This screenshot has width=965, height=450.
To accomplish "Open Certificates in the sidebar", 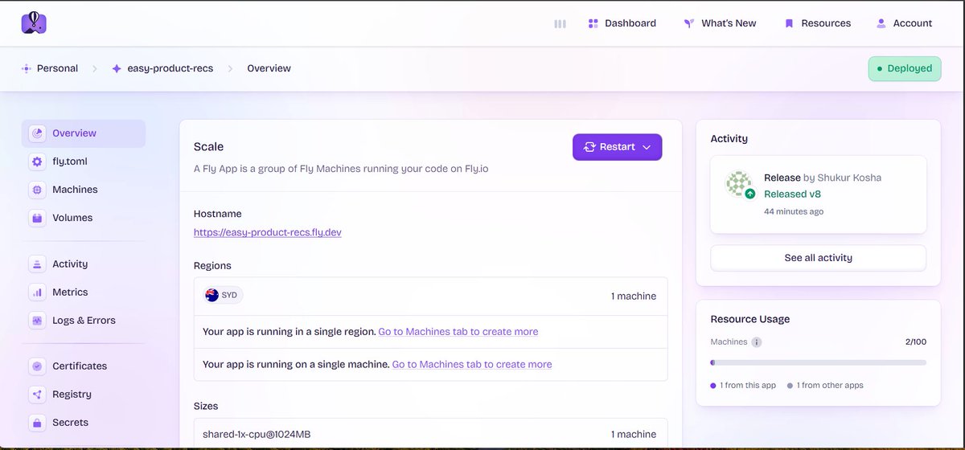I will tap(84, 366).
